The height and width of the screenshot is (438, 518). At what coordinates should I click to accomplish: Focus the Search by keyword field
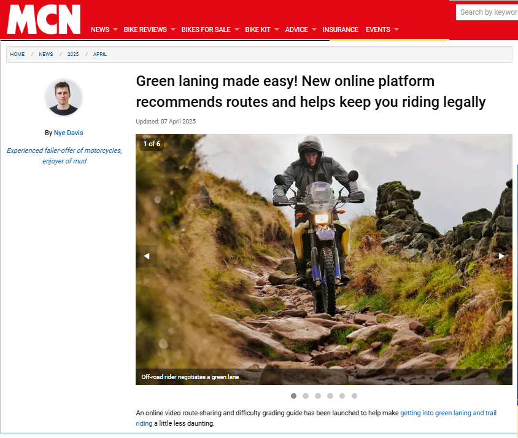tap(487, 12)
